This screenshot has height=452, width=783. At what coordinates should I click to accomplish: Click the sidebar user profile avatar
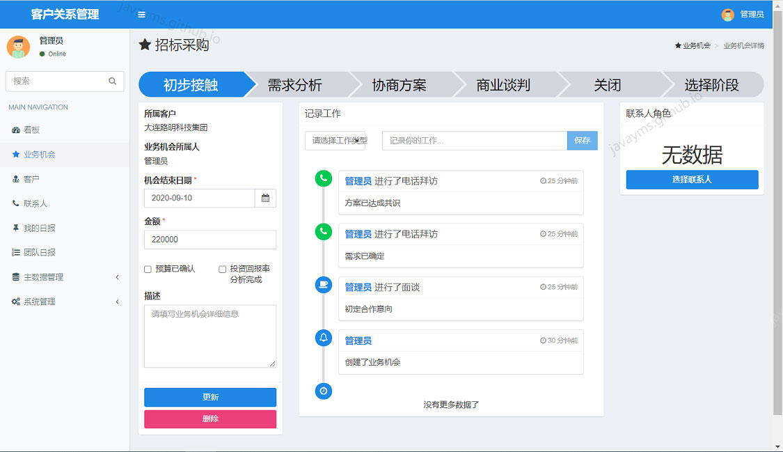click(x=18, y=47)
